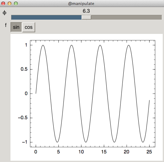Minimize the window using yellow button

10,3
